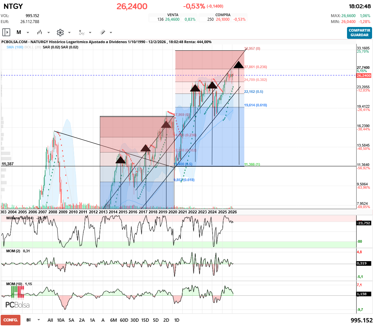The height and width of the screenshot is (327, 377).
Task: Choose the All time range
Action: point(50,320)
